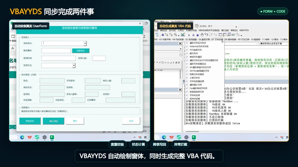Open the 外接程序(A) menu
The width and height of the screenshot is (298, 167).
click(x=191, y=30)
